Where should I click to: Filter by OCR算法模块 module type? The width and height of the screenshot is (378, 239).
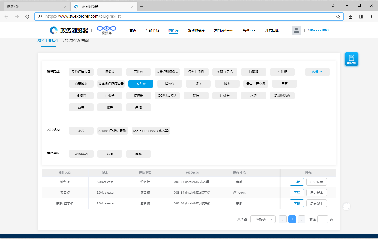coord(167,96)
